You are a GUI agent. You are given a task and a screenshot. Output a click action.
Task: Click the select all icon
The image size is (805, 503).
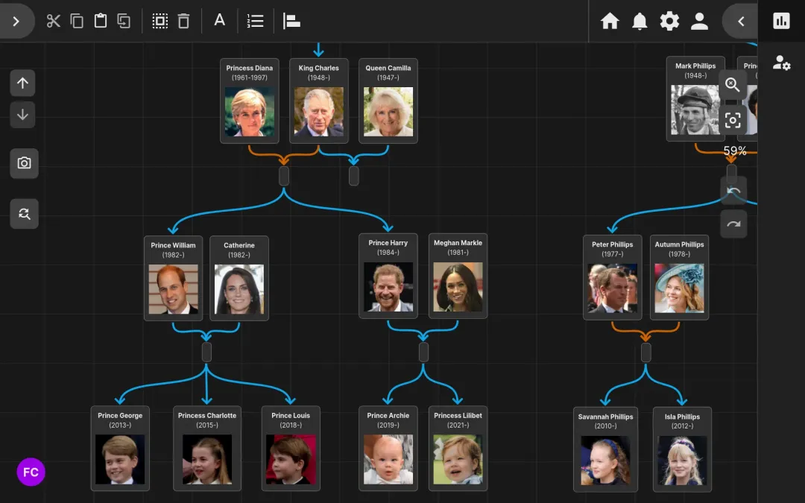(160, 21)
